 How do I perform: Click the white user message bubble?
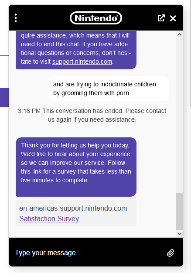coord(108,89)
